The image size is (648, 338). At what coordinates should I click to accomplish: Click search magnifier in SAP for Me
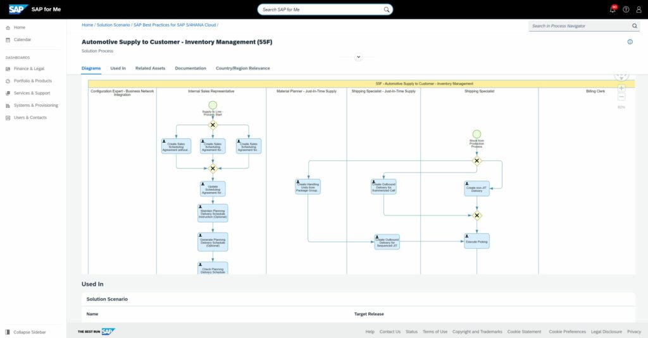tap(387, 9)
